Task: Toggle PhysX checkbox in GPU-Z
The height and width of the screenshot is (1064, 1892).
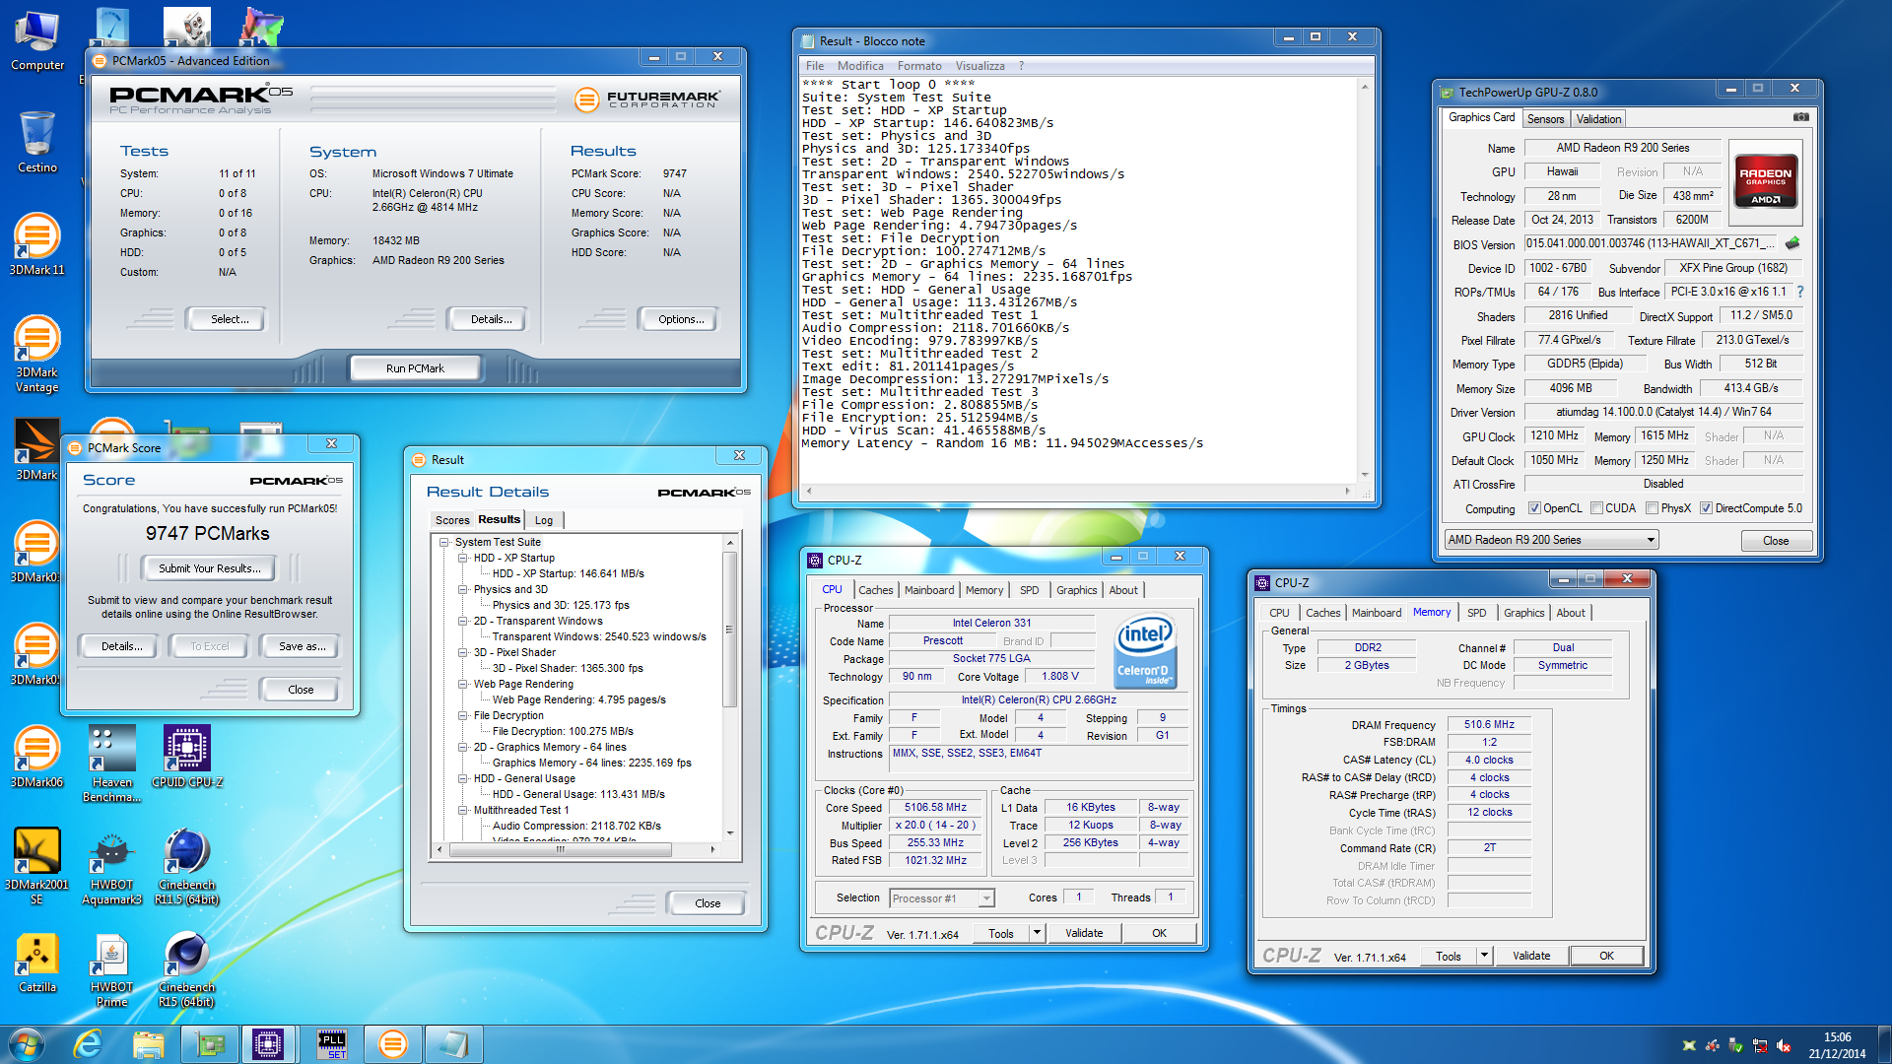Action: click(1652, 508)
